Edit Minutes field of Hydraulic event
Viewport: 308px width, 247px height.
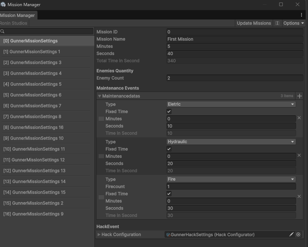pyautogui.click(x=231, y=156)
